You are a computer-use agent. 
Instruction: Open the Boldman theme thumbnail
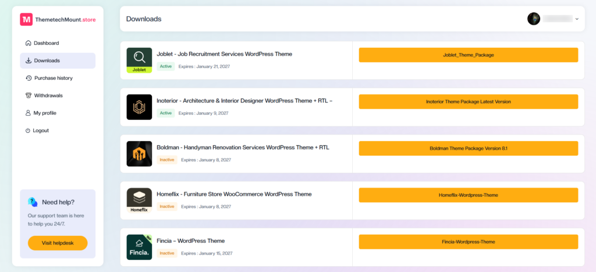[x=139, y=154]
